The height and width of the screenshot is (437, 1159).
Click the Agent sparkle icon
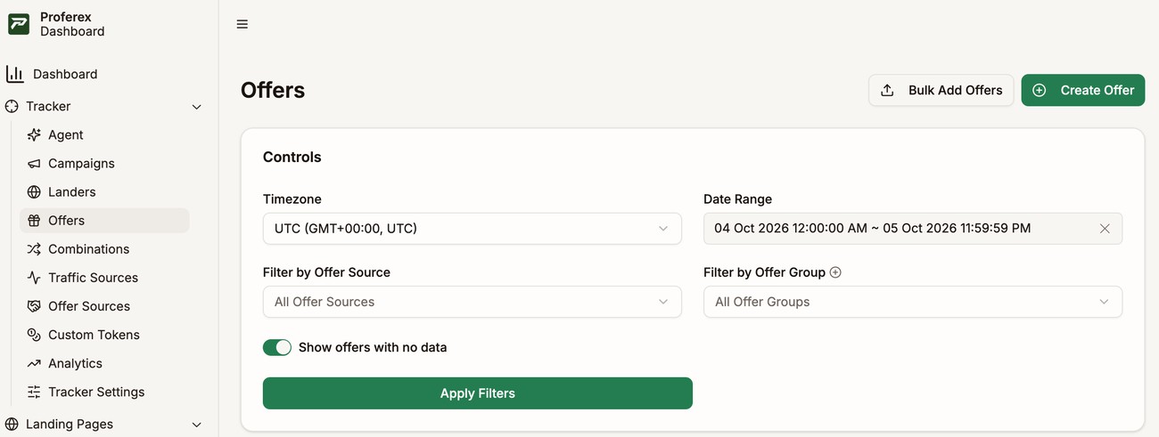click(x=34, y=134)
